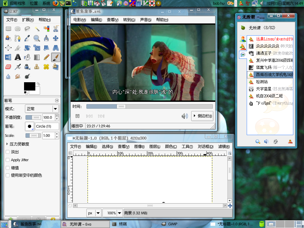Pick the Fuzzy Select magic wand tool
The image size is (304, 228).
click(x=37, y=29)
